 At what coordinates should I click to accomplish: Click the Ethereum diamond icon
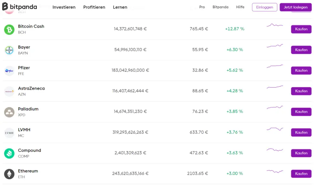tap(9, 174)
